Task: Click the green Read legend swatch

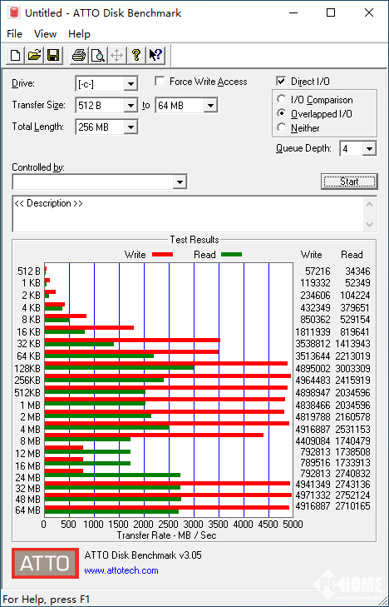Action: coord(231,255)
